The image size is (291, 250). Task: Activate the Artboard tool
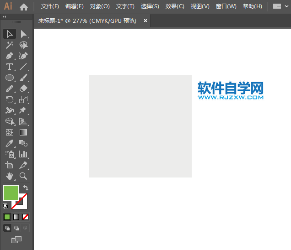(10, 165)
